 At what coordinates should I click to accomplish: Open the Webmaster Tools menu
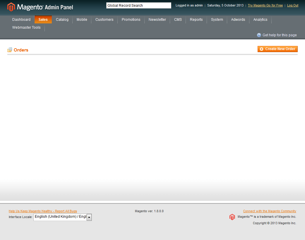click(x=26, y=28)
